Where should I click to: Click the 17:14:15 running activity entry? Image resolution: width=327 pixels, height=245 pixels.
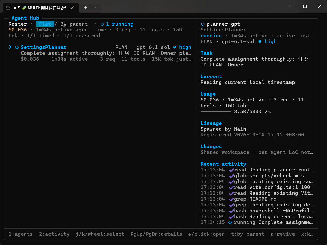pyautogui.click(x=257, y=222)
